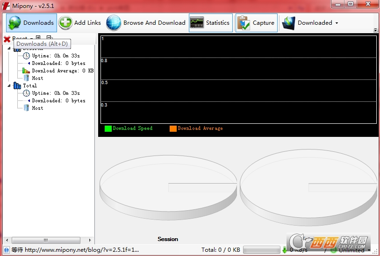Click the status bar browser globe icon
Screen dimensions: 380x256
7,250
